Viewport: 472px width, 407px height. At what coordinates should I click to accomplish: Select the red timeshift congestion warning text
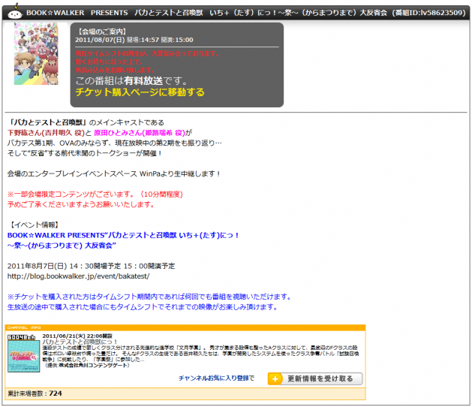[x=147, y=62]
